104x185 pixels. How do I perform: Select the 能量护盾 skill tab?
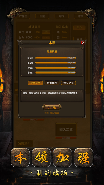click(35, 83)
